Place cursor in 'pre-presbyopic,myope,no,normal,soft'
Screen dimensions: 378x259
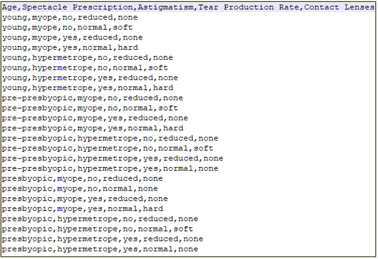pyautogui.click(x=90, y=108)
